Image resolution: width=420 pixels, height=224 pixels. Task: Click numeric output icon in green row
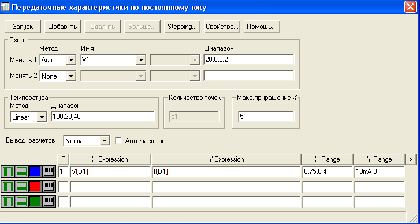[49, 201]
